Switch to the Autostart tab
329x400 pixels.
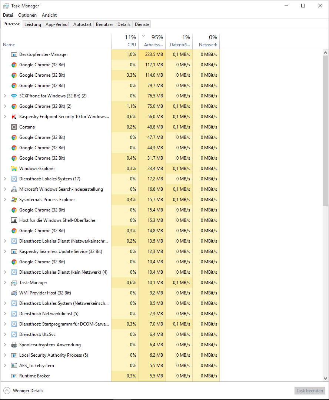point(83,24)
